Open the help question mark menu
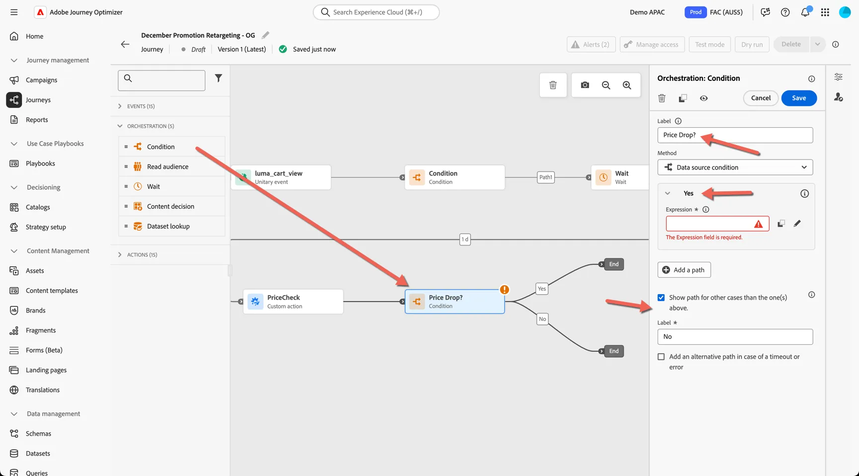859x476 pixels. pos(785,12)
